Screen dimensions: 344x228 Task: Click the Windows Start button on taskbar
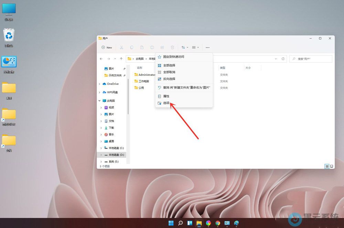pyautogui.click(x=171, y=223)
